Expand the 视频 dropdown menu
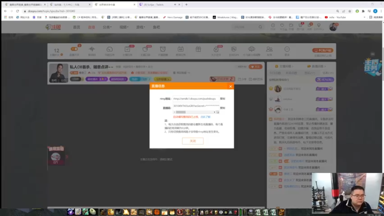 [124, 27]
